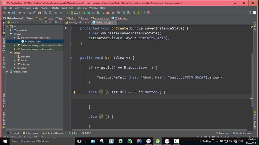Screen dimensions: 259x145
Task: Click the search magnifier at top right
Action: click(250, 13)
